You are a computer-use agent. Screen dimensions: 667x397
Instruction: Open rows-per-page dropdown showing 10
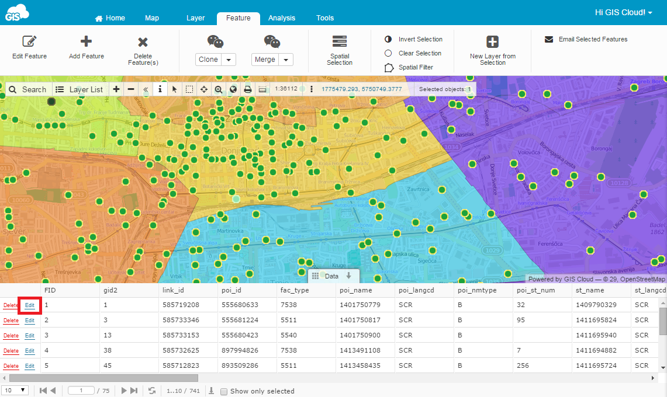pyautogui.click(x=15, y=390)
